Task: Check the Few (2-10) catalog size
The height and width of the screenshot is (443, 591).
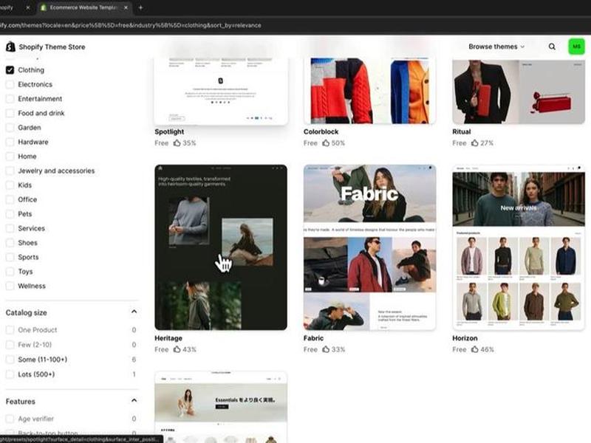Action: pos(10,345)
